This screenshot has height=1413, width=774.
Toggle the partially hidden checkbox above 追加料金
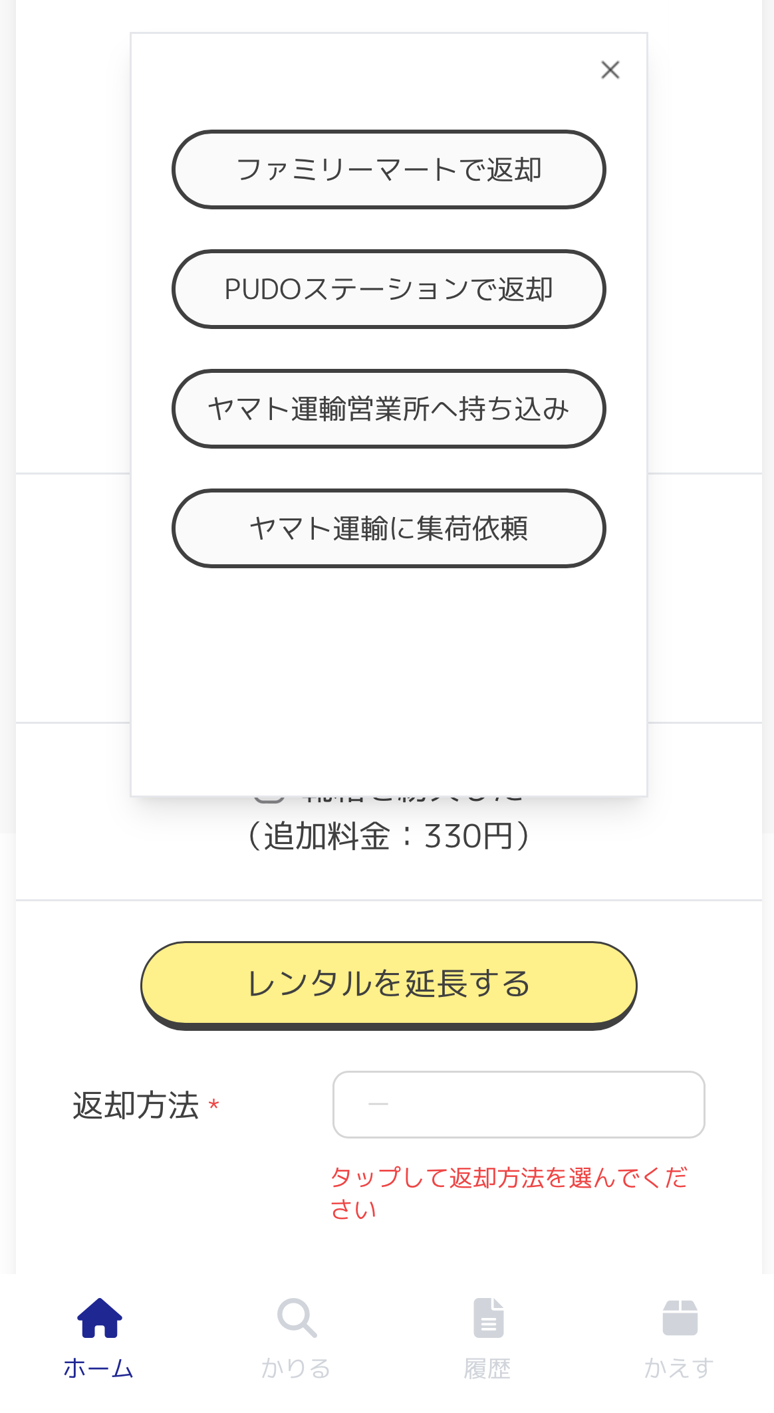[270, 798]
